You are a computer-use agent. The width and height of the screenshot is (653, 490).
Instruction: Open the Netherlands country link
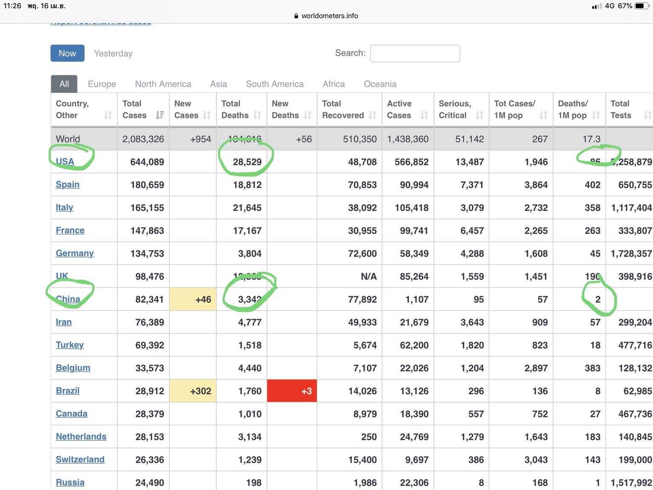point(81,437)
